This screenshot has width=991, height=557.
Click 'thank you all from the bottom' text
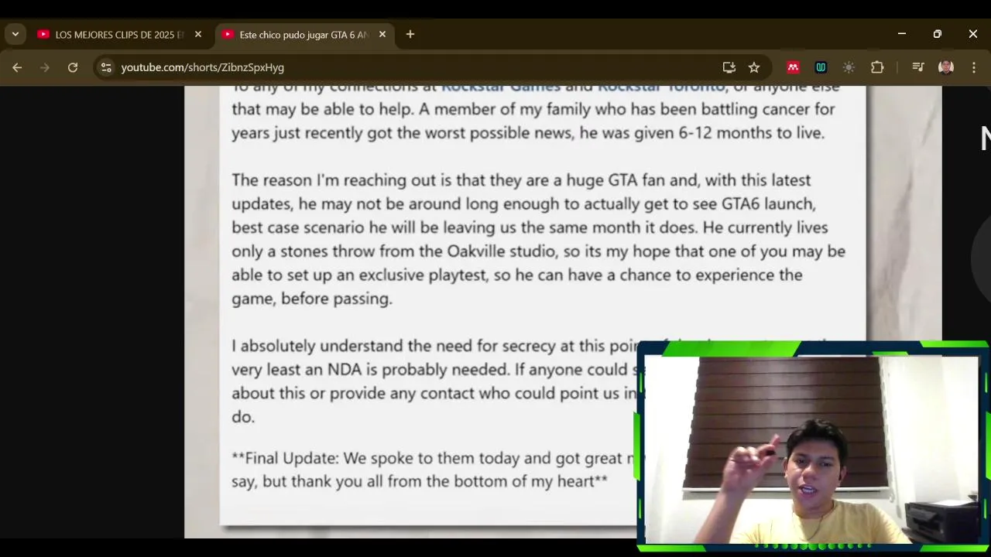(x=404, y=482)
